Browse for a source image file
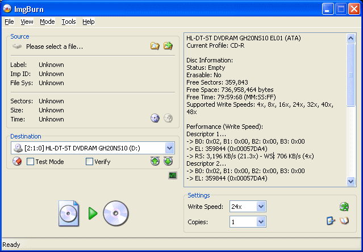The height and width of the screenshot is (252, 363). tap(155, 46)
